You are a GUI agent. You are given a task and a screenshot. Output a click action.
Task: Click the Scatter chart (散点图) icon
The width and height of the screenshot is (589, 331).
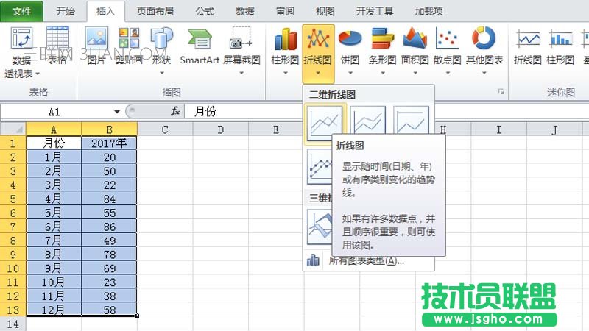point(447,39)
